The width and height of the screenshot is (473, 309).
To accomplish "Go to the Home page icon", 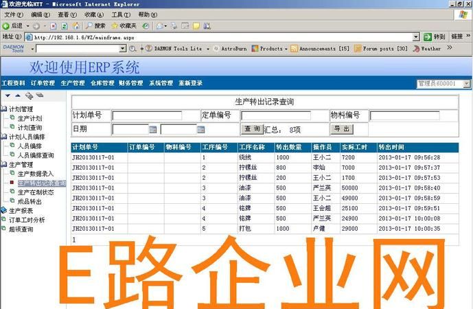I will (x=76, y=26).
